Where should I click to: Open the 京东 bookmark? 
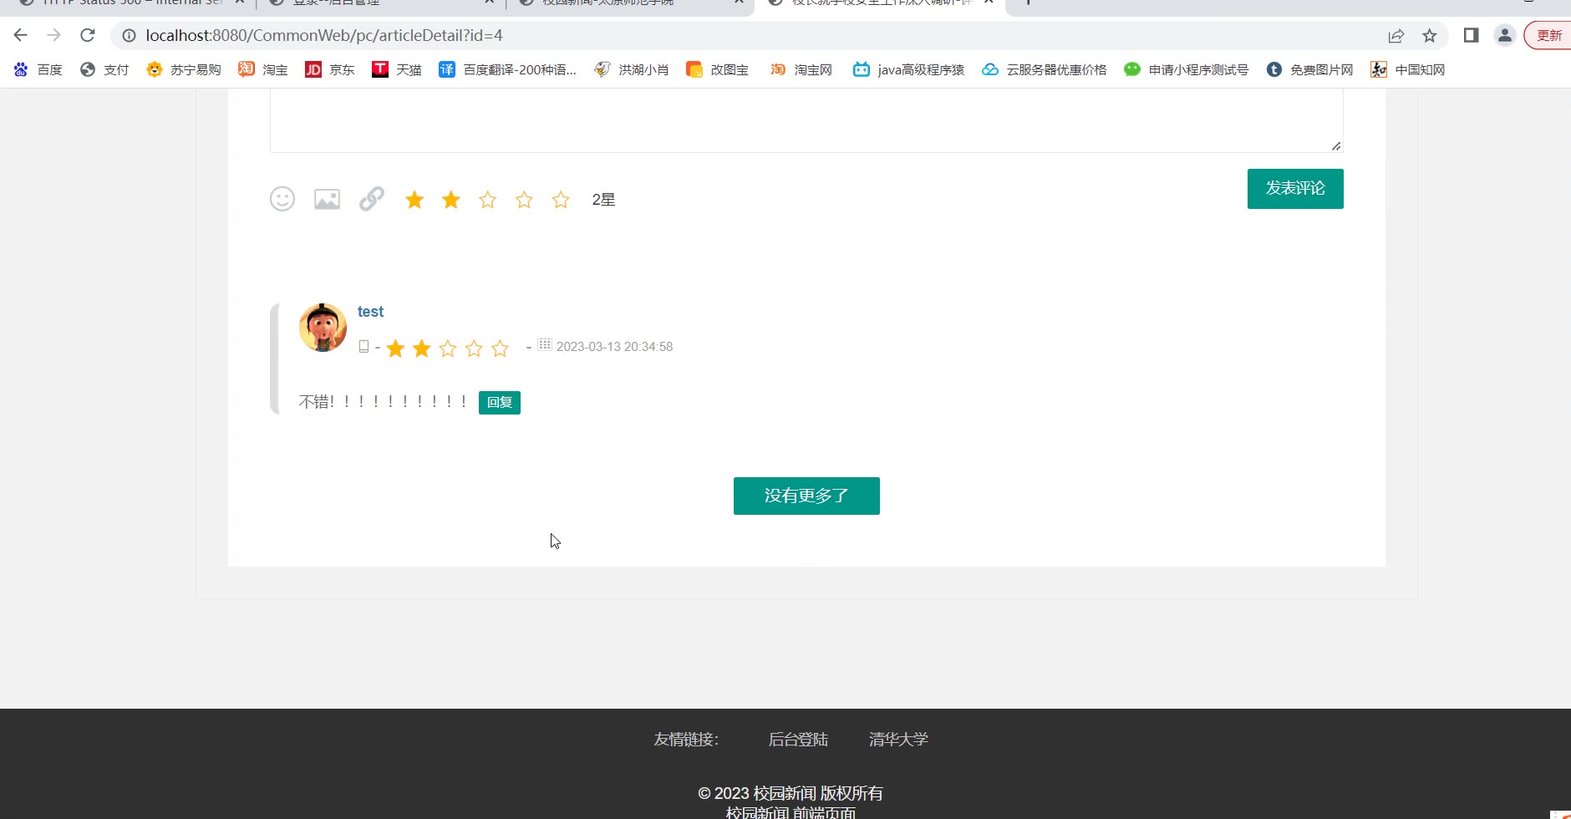pos(330,69)
